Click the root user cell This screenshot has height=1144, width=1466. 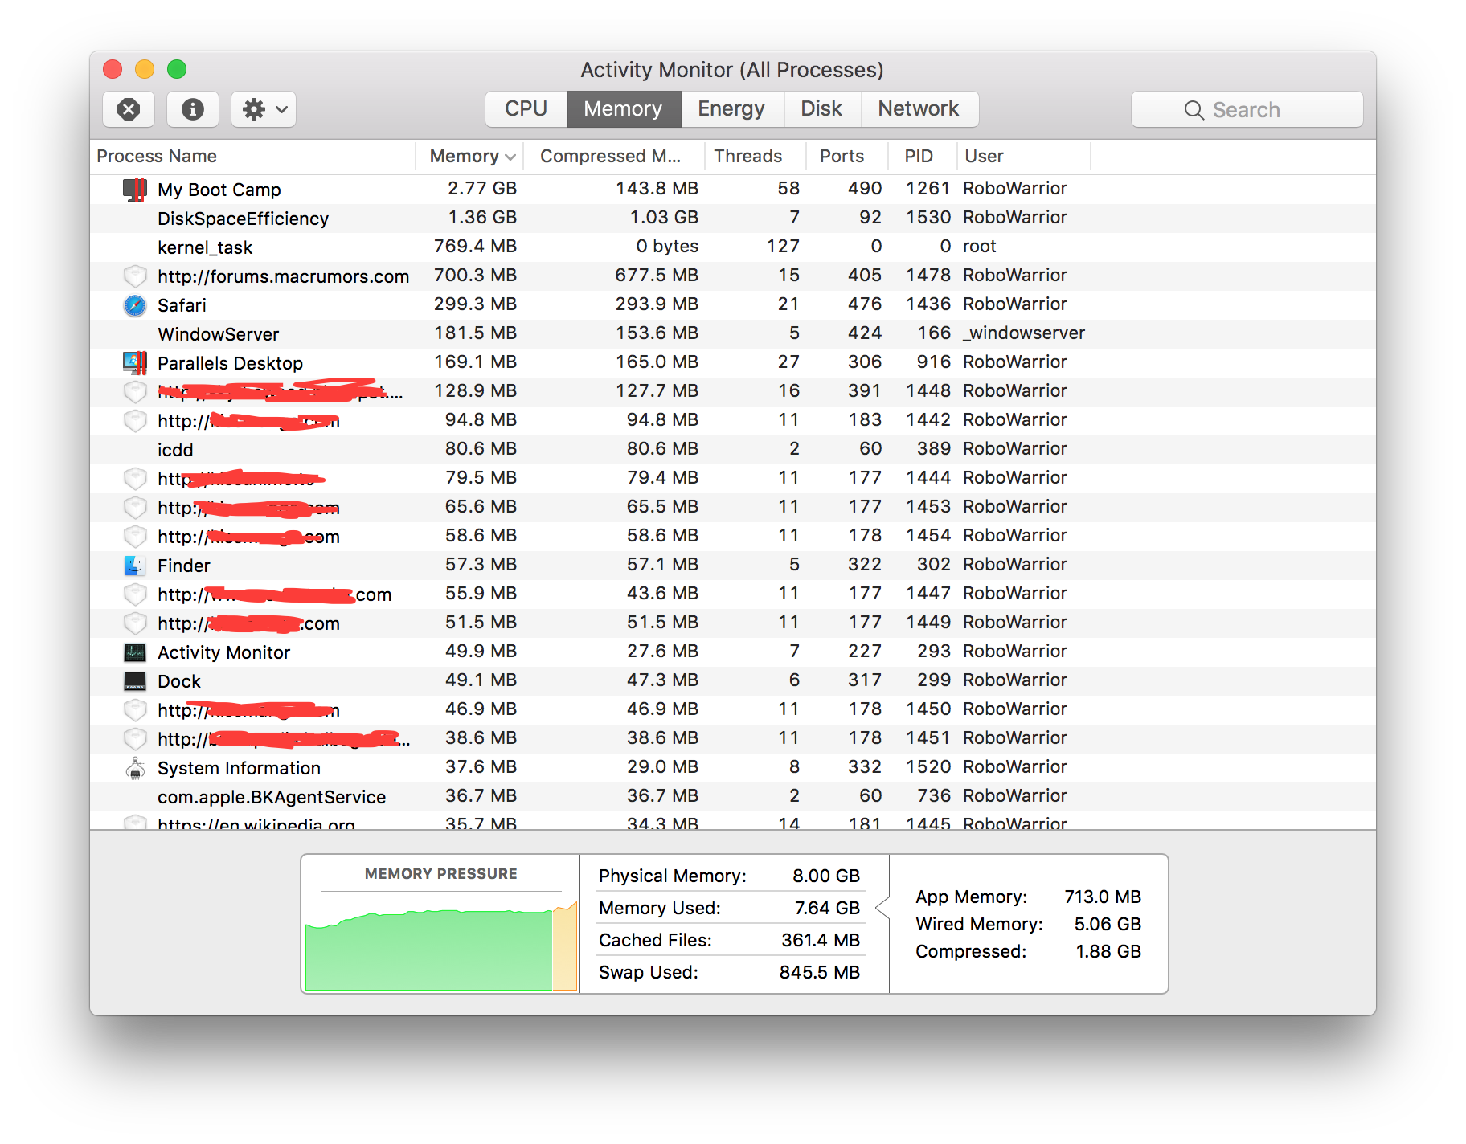click(x=980, y=246)
